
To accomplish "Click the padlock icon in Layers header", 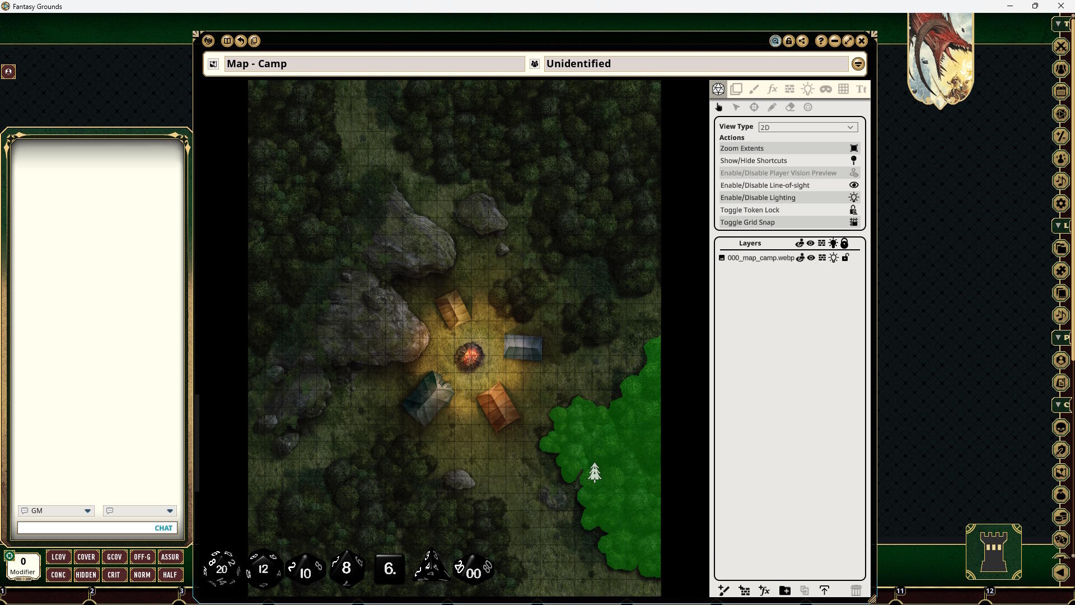I will point(844,243).
